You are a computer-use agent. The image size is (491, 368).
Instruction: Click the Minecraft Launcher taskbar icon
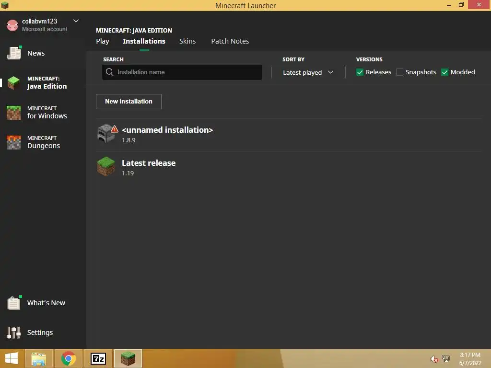tap(128, 358)
